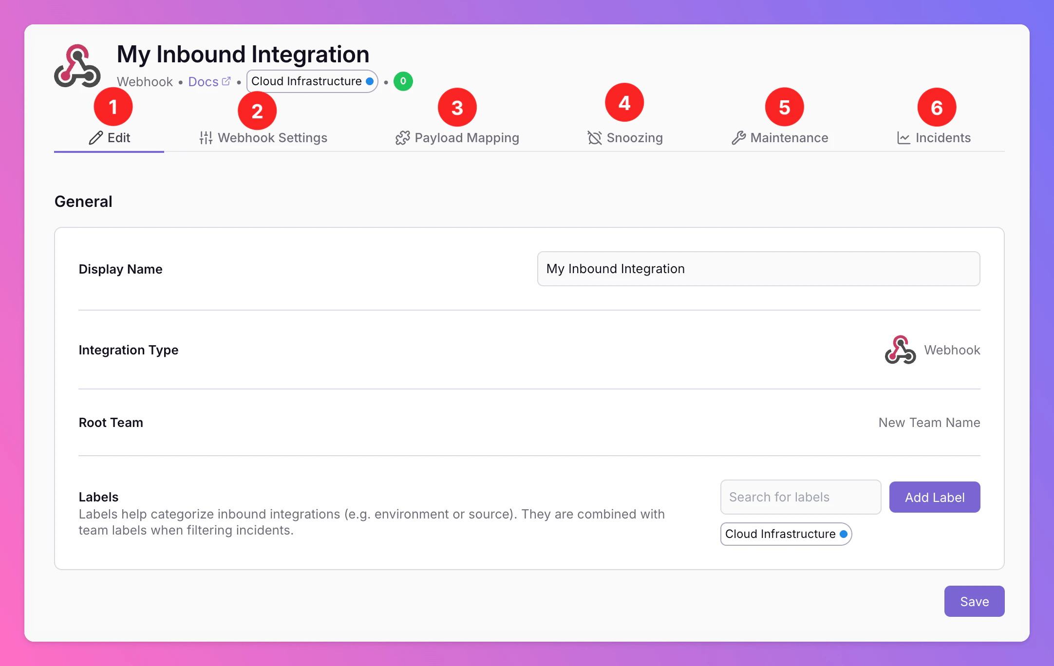Click the green zero count badge
The image size is (1054, 666).
click(403, 81)
